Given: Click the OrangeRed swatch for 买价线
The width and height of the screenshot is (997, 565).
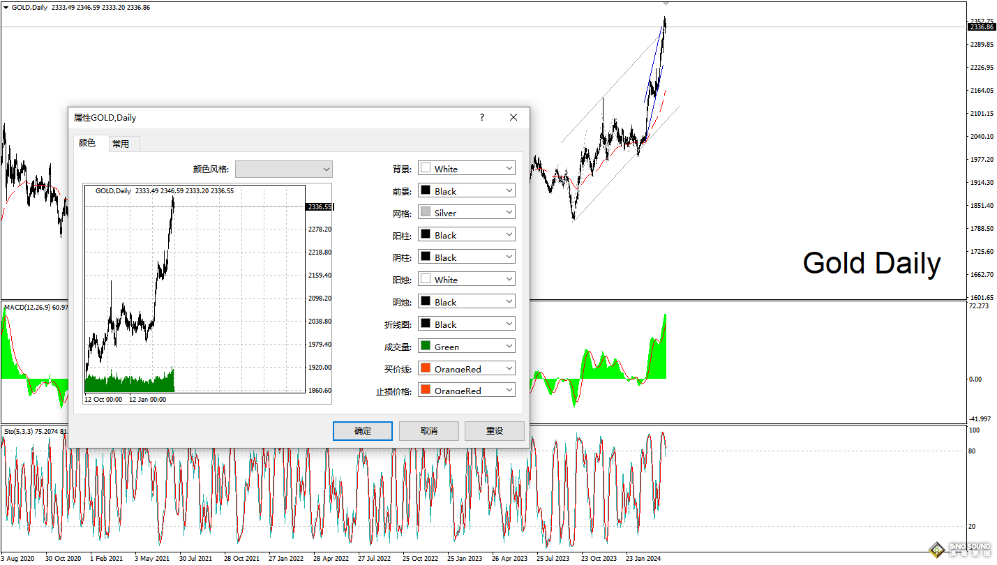Looking at the screenshot, I should 426,368.
